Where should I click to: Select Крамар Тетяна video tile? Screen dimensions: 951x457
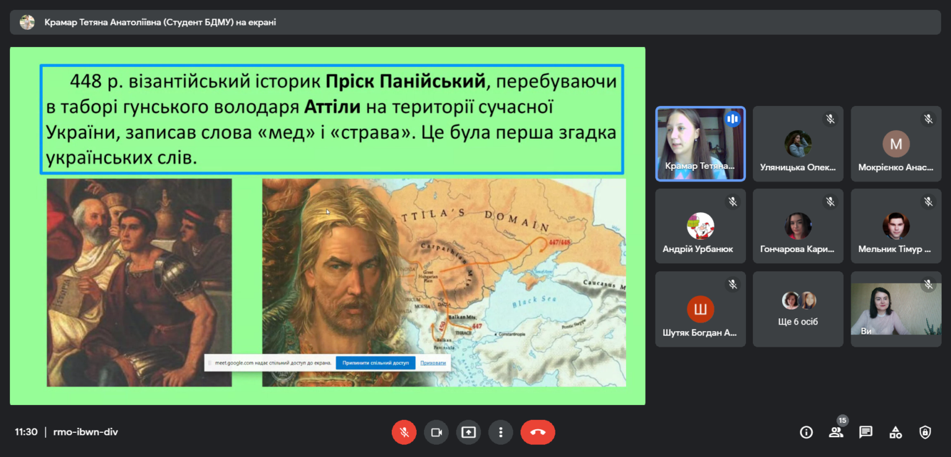coord(700,144)
